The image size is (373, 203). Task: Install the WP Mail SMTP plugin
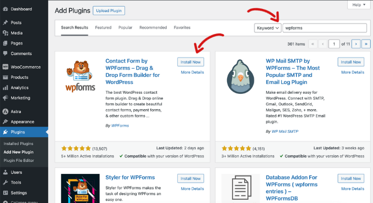pos(351,62)
